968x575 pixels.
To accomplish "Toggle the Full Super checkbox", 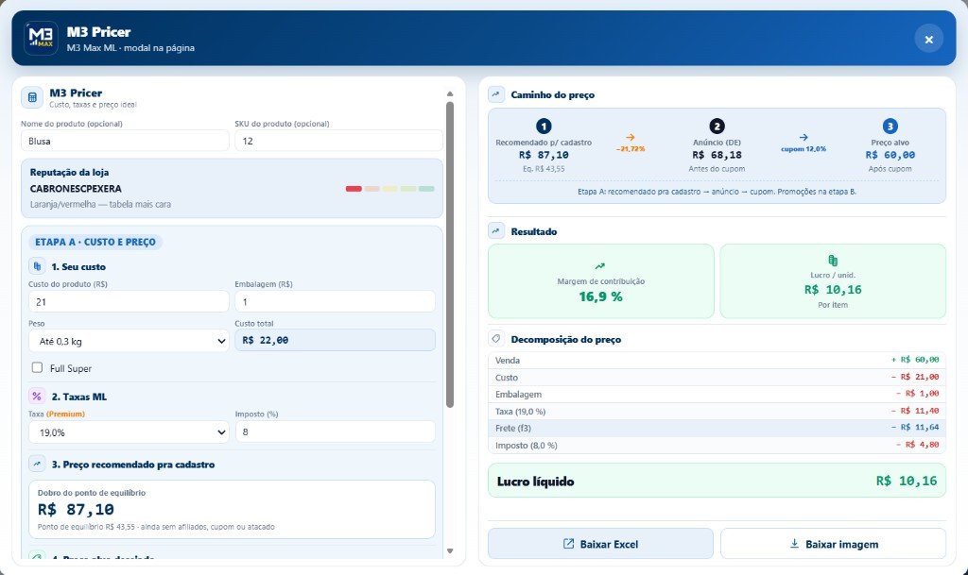I will [x=37, y=367].
